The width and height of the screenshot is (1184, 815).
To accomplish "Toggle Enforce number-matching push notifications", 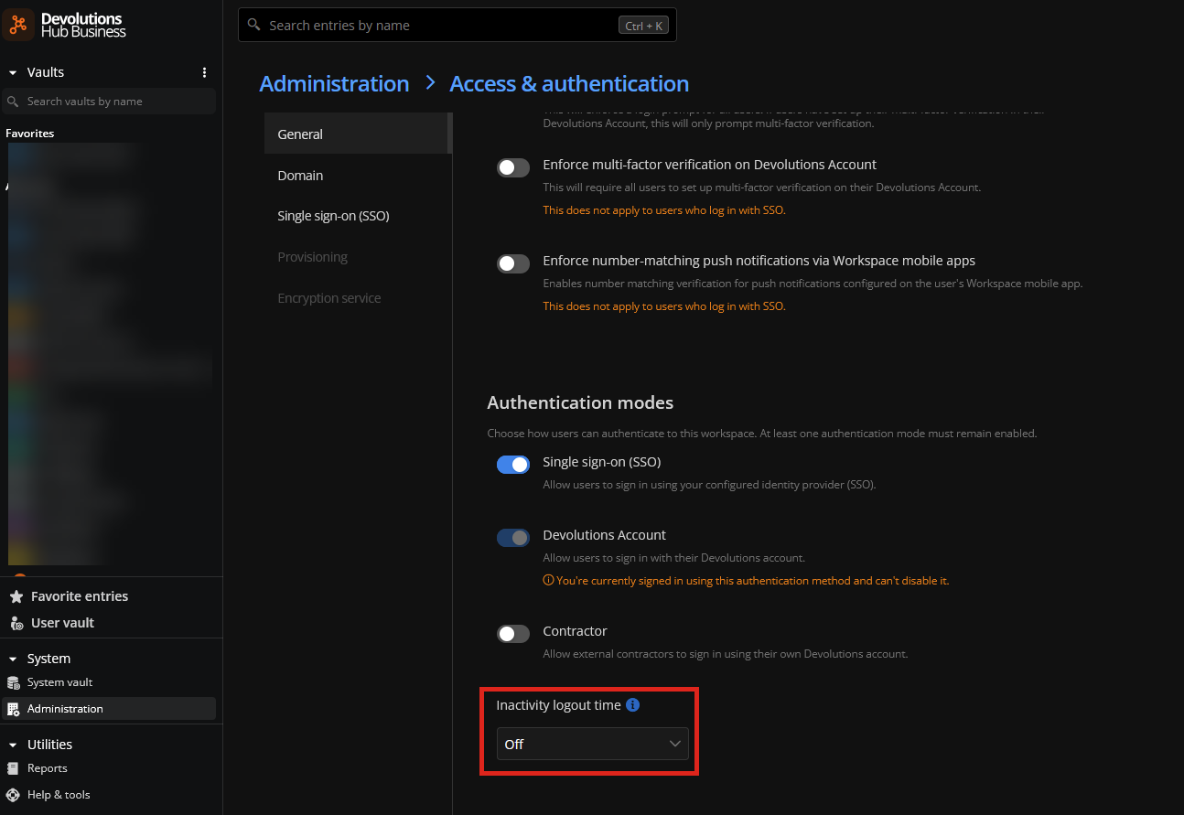I will [x=513, y=263].
